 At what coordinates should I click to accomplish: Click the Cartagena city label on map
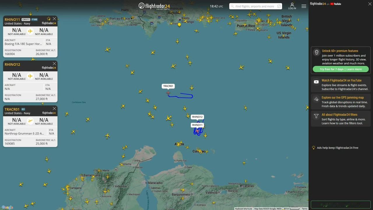pos(75,188)
